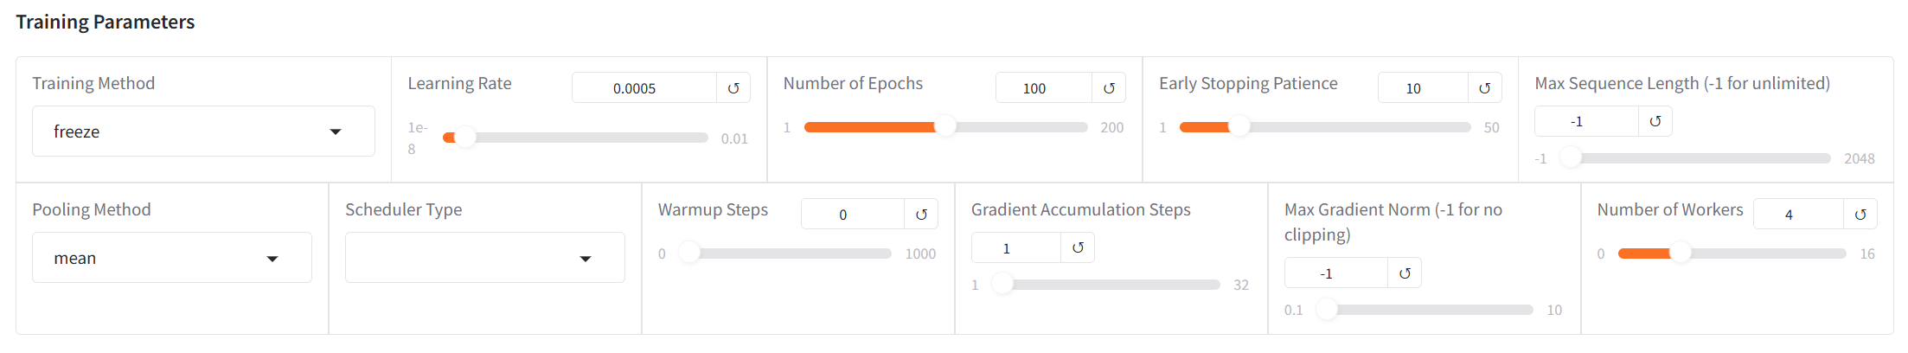1908x353 pixels.
Task: Reset the Warmup Steps value
Action: pos(921,215)
